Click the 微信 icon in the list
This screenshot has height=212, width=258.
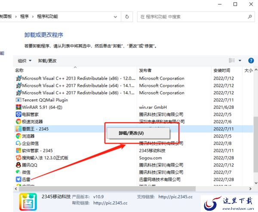point(18,172)
